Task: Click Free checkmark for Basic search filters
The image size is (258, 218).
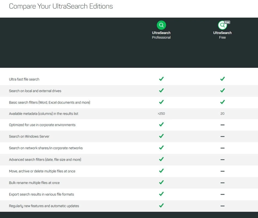Action: coord(222,102)
